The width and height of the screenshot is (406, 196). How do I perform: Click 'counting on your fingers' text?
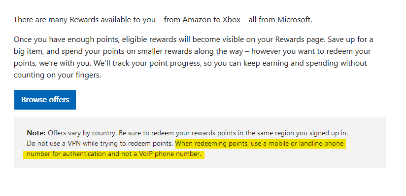pyautogui.click(x=57, y=75)
